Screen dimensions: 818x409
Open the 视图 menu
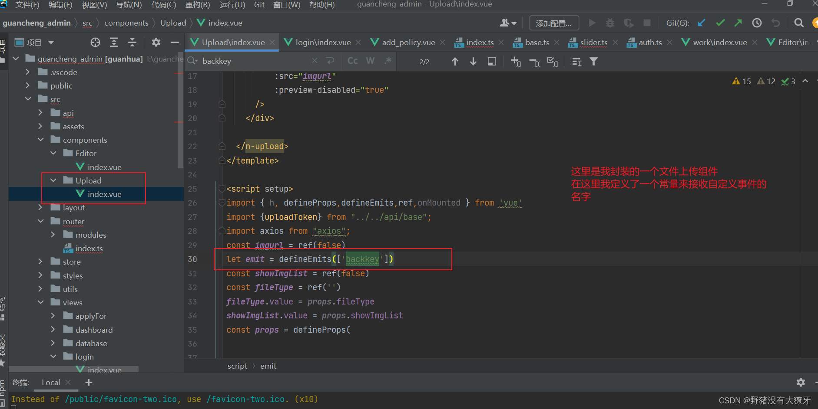(94, 5)
